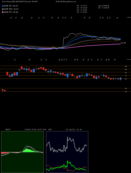Click the 'MACD:' panel heading
The image size is (131, 173).
coord(8,129)
